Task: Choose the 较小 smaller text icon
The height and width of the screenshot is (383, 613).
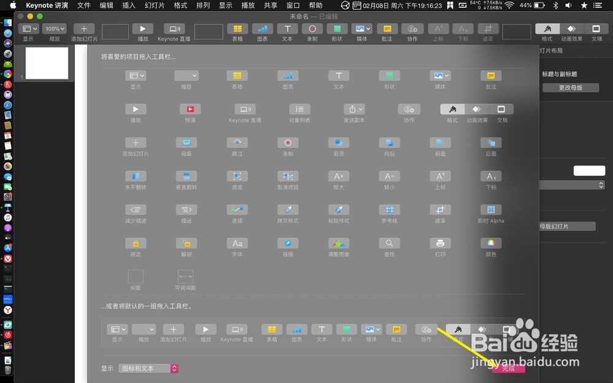Action: (x=389, y=176)
